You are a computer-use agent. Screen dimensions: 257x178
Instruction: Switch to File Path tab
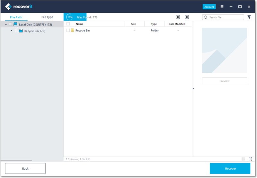(x=16, y=17)
